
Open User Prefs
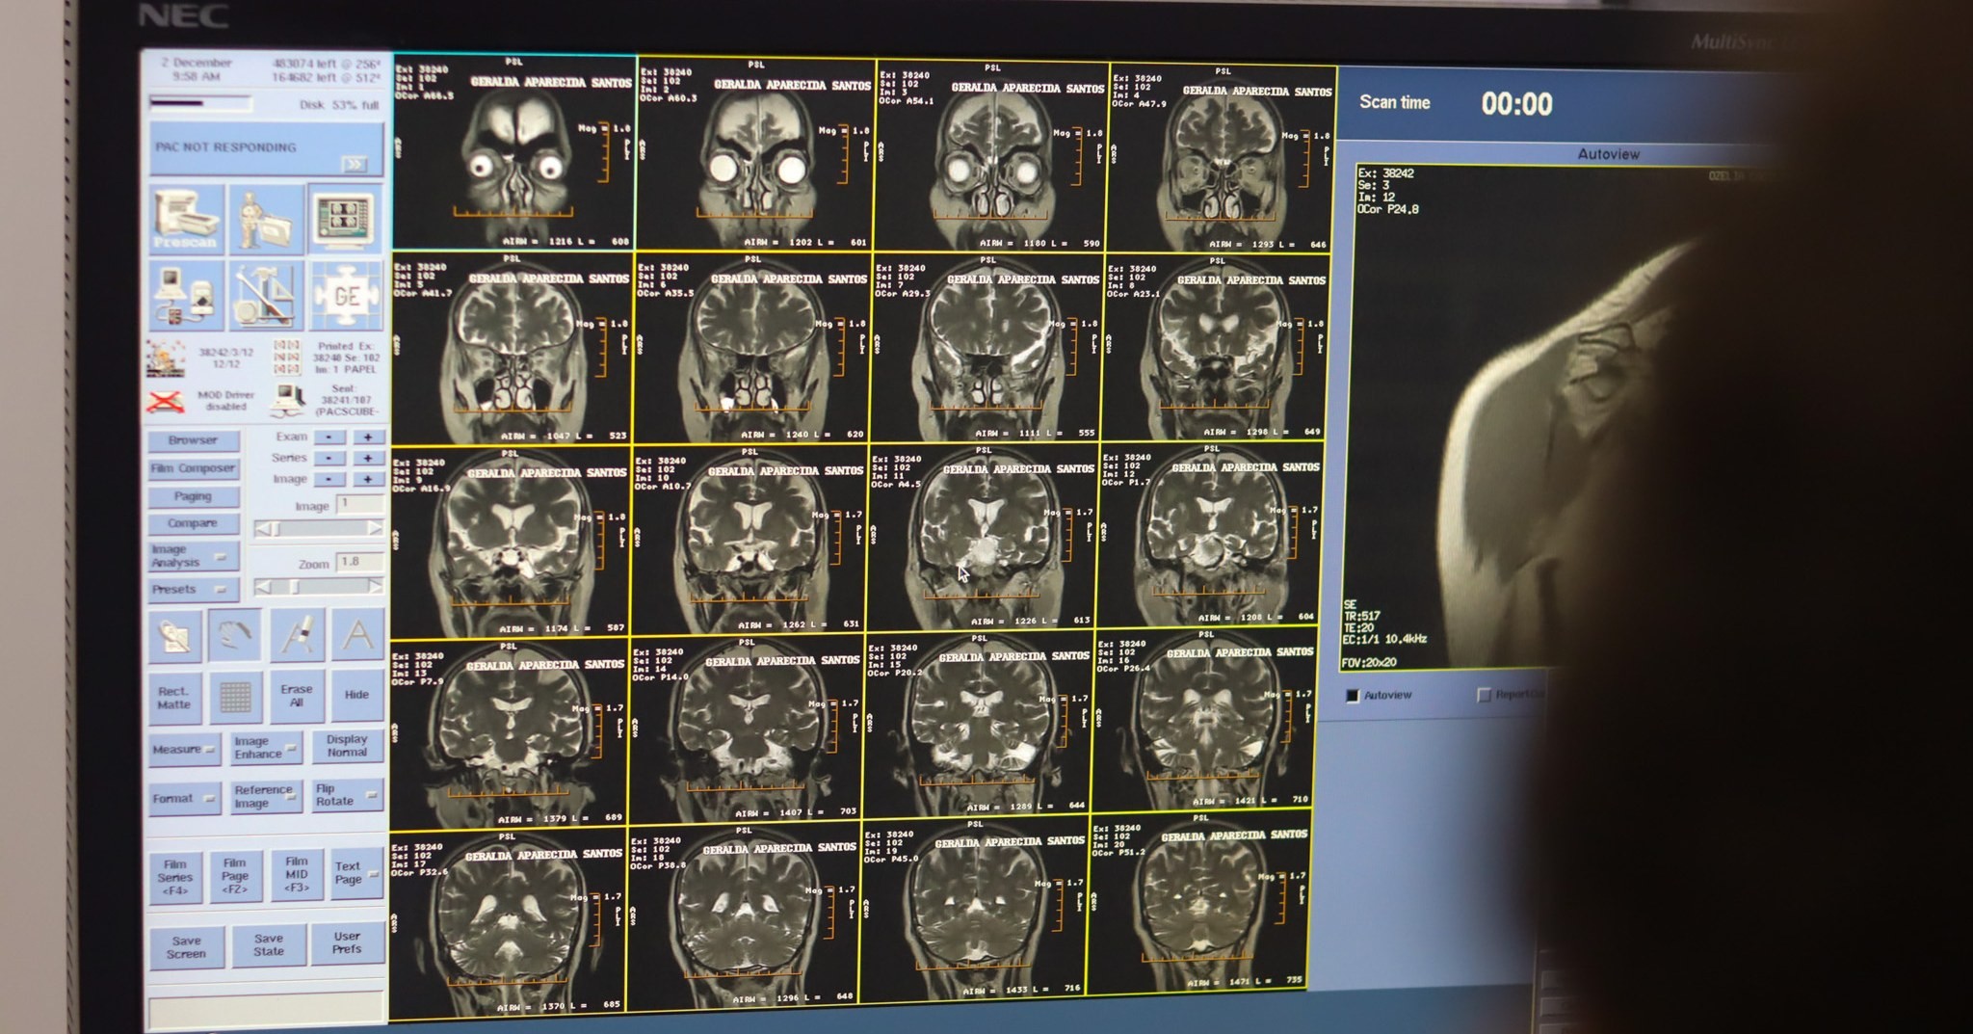tap(347, 942)
